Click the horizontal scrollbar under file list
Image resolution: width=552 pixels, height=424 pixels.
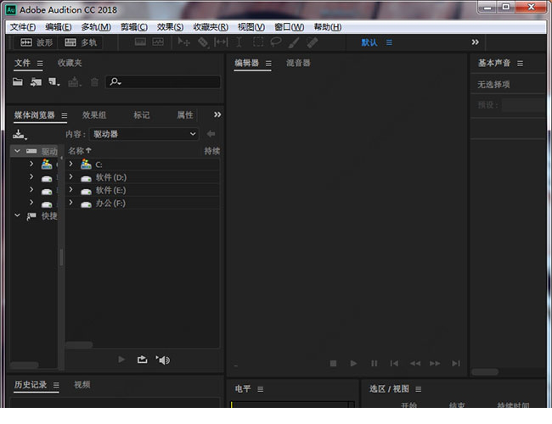click(79, 345)
